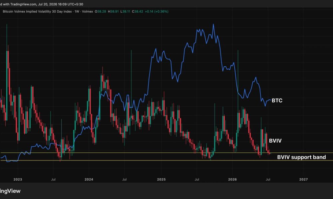
Task: Click the TradingView logo text at bottom
Action: pyautogui.click(x=10, y=191)
